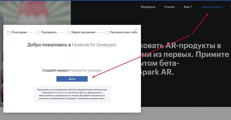Select step 2 Подтвердить in the wizard
This screenshot has height=120, width=231.
coord(47,32)
